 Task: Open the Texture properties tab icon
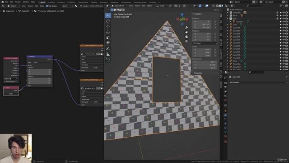(x=225, y=141)
